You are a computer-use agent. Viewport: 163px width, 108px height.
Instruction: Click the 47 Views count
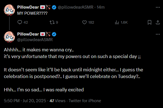tap(58, 101)
